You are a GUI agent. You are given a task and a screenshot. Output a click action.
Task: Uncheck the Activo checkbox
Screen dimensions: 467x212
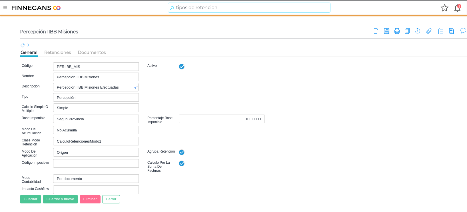pos(182,67)
